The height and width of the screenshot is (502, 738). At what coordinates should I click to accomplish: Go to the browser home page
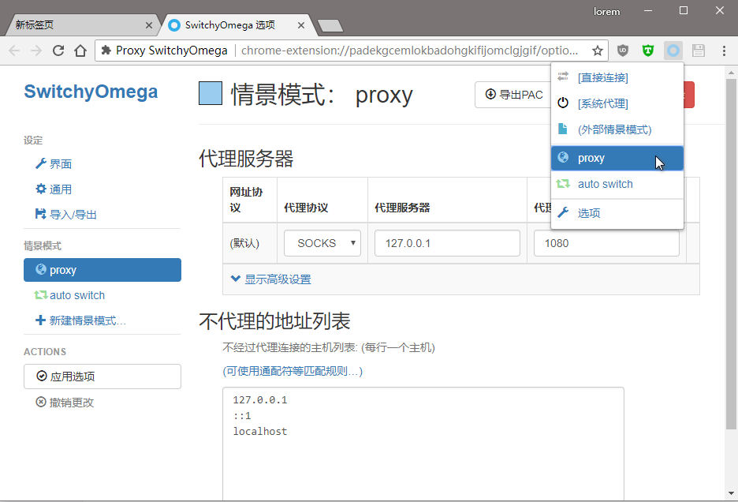(80, 51)
